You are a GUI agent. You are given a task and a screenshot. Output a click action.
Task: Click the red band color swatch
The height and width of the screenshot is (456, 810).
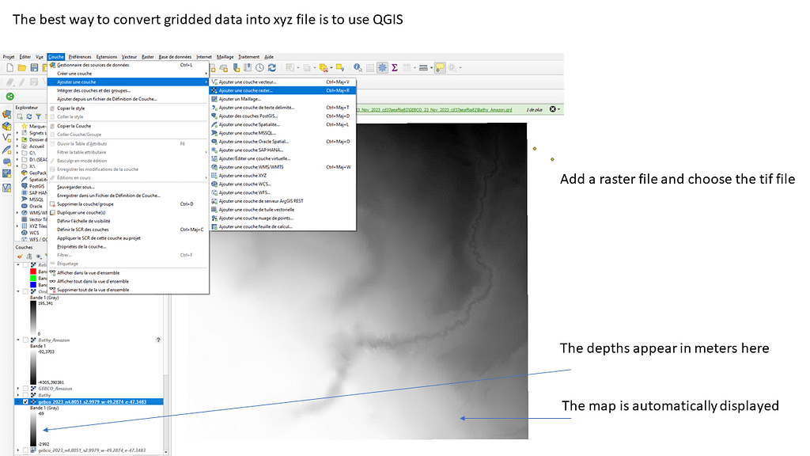click(32, 271)
